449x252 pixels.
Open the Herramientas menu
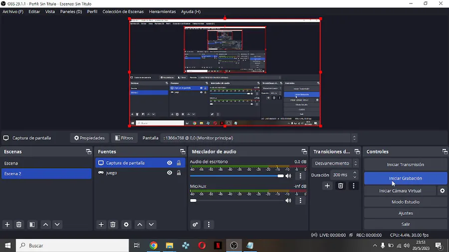click(162, 12)
